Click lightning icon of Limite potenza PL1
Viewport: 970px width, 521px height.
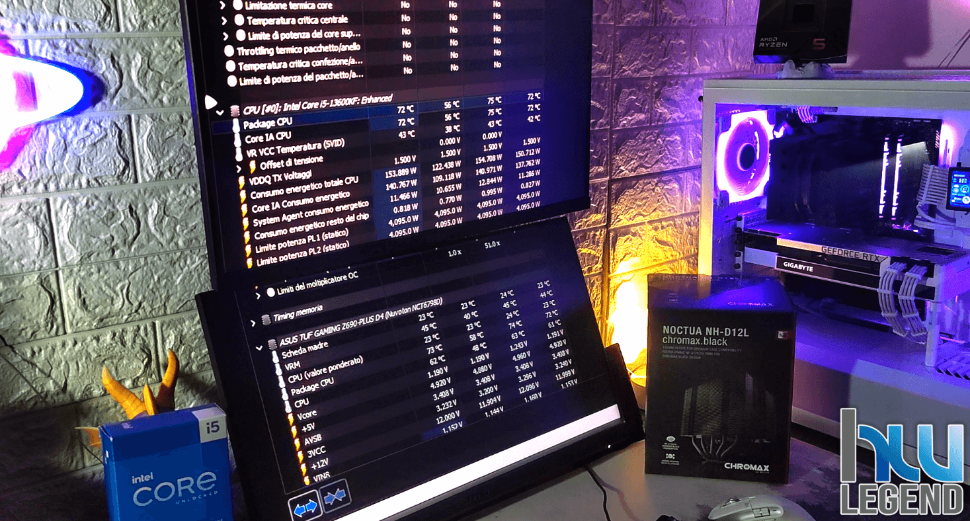coord(248,251)
